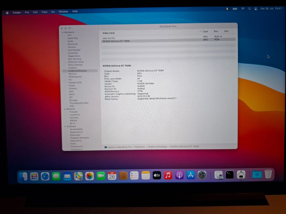Click System Information icon in Dock
The image size is (286, 214).
click(241, 175)
